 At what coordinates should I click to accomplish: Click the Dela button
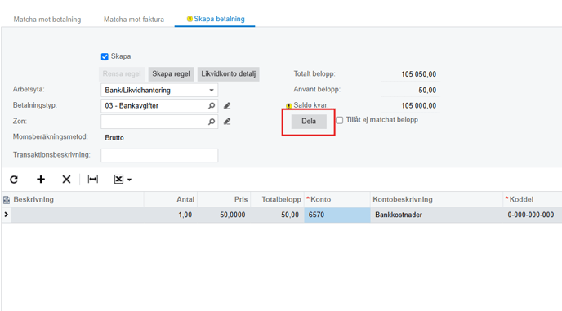309,121
